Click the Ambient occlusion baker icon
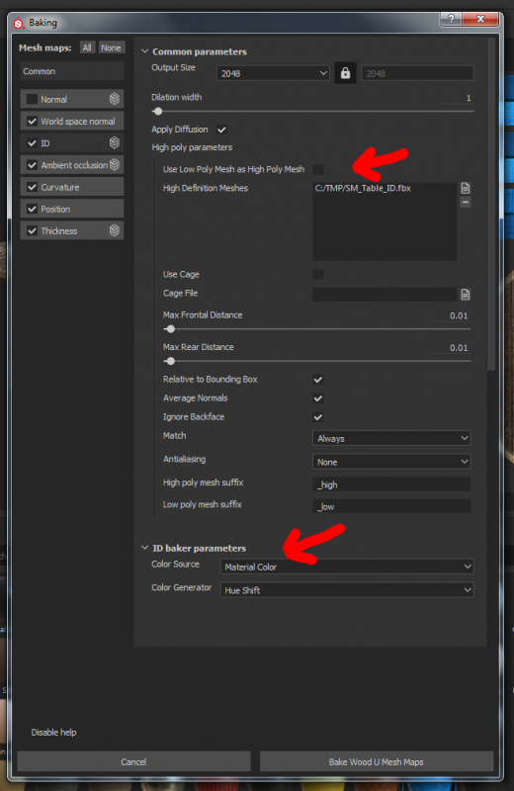This screenshot has height=791, width=514. pos(115,164)
